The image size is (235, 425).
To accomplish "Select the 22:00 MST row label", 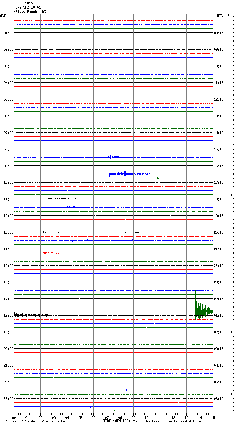I will (x=9, y=382).
